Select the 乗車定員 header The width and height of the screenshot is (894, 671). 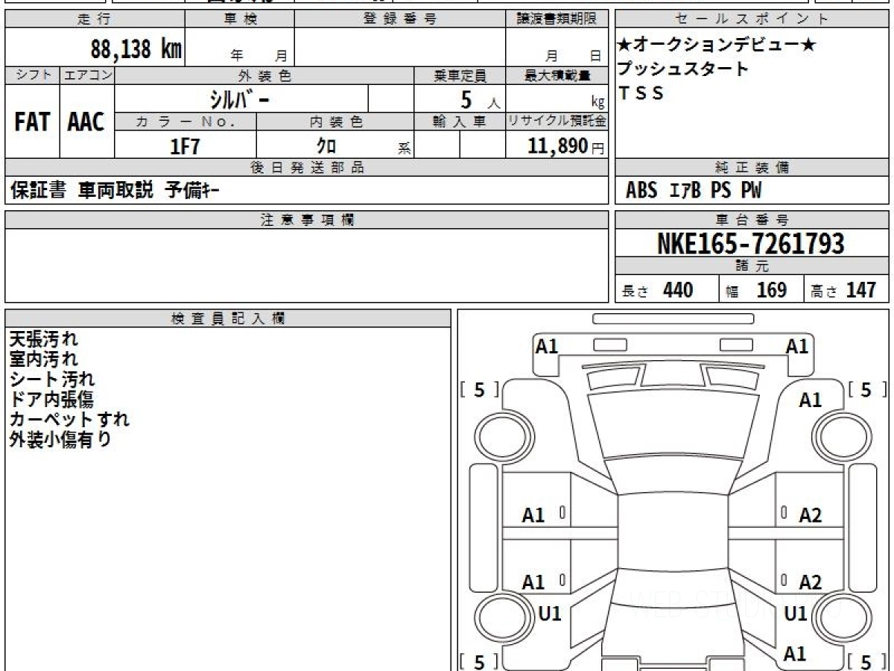[460, 75]
